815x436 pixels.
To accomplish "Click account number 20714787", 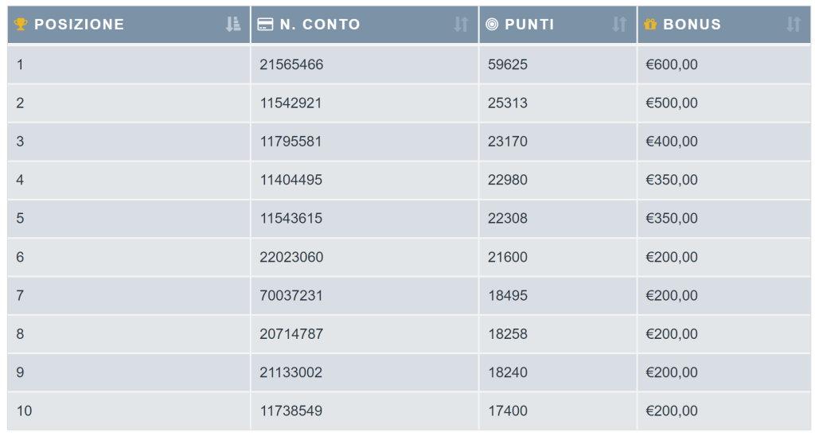I will (x=291, y=333).
